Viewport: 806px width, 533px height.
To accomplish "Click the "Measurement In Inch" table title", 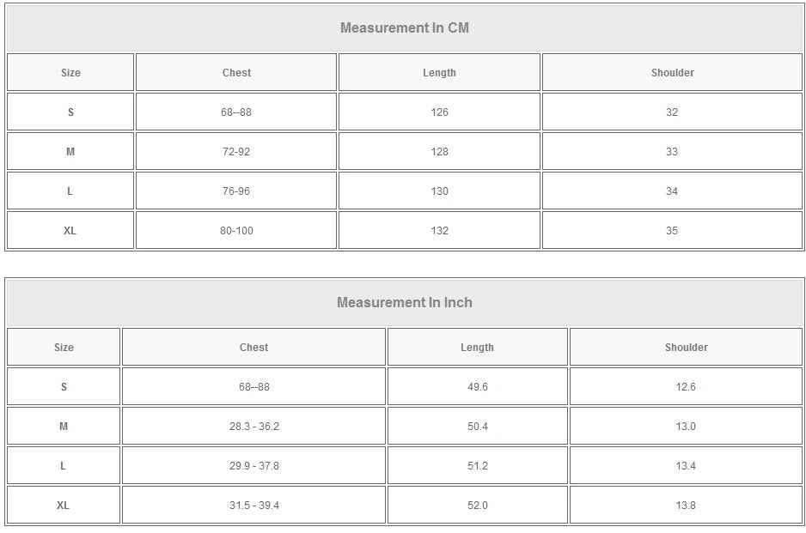I will 404,302.
